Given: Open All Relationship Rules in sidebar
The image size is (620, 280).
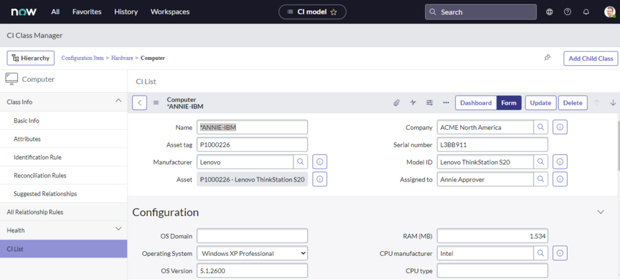Looking at the screenshot, I should point(63,212).
